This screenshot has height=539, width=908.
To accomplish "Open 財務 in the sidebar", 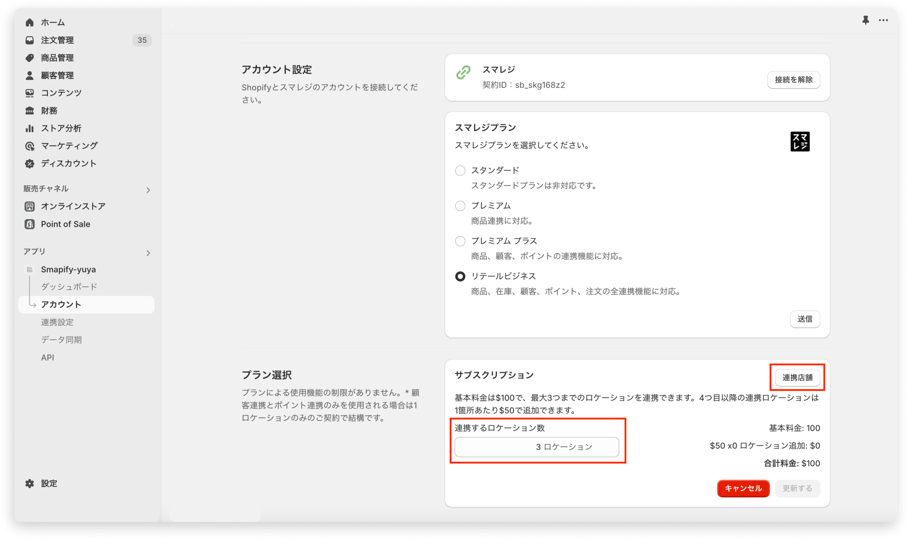I will pos(49,110).
